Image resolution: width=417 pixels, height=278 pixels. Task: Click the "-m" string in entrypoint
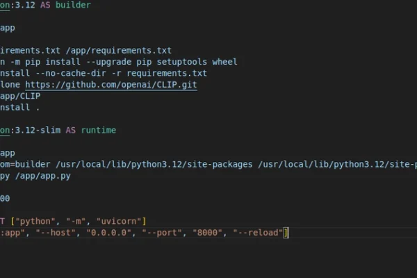[76, 221]
